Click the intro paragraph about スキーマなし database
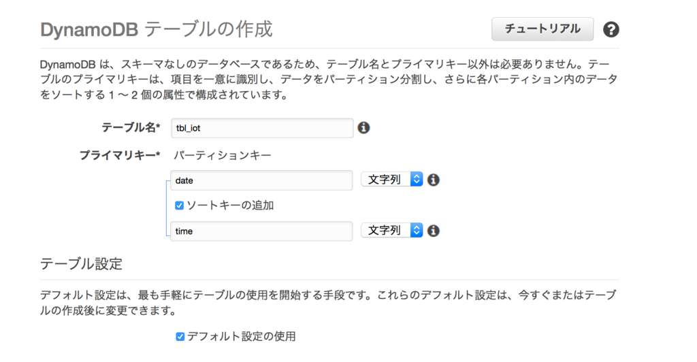 [329, 80]
